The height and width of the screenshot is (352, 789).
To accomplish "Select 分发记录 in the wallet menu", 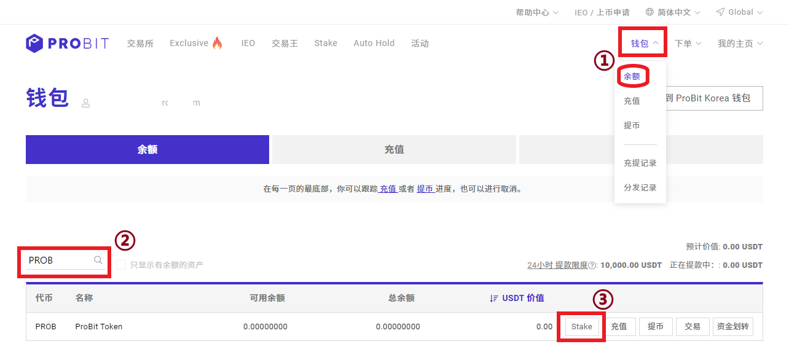I will click(x=640, y=187).
